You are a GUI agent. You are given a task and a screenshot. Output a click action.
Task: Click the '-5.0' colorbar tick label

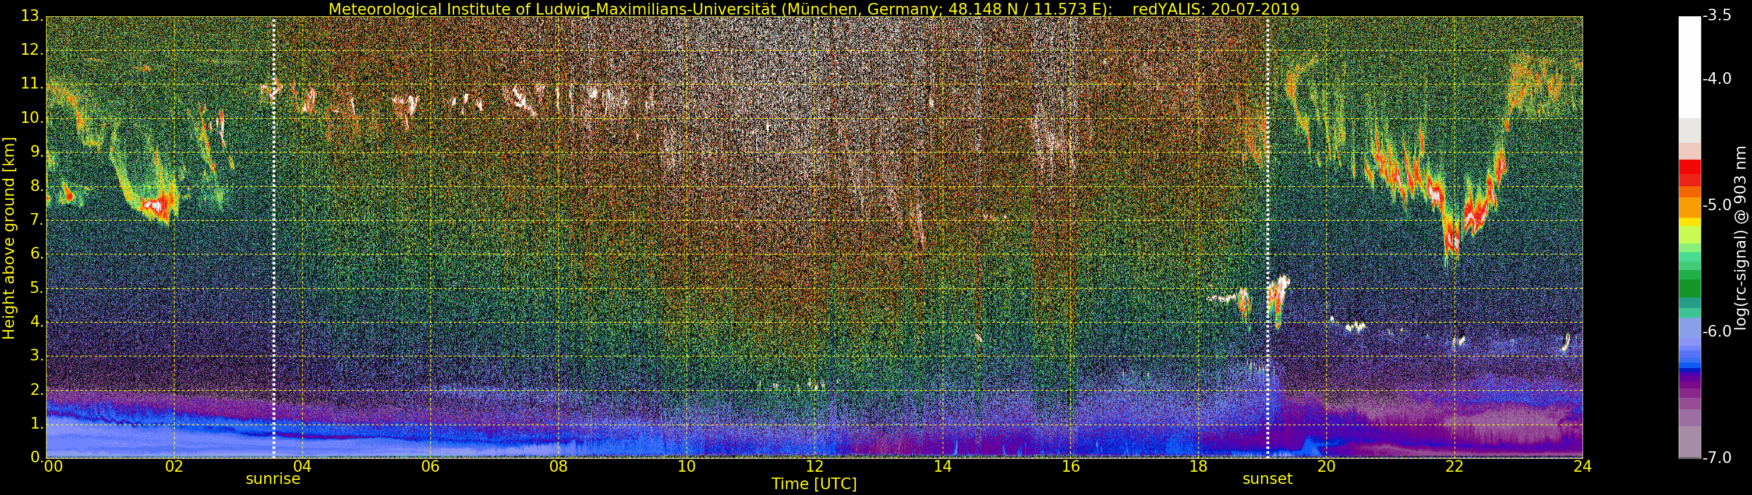pos(1716,204)
